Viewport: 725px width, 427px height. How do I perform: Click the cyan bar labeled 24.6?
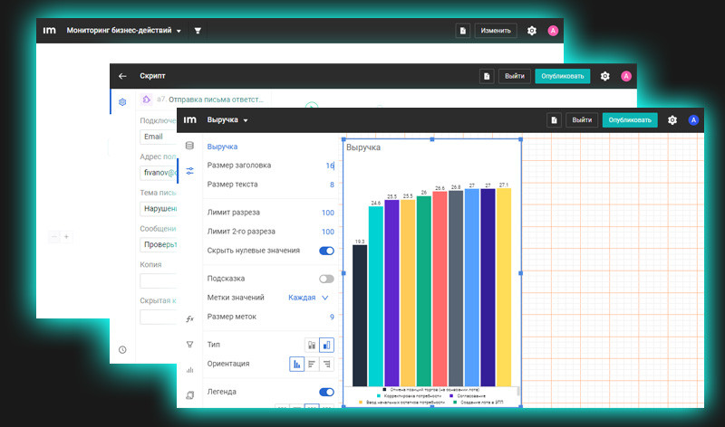click(x=375, y=296)
